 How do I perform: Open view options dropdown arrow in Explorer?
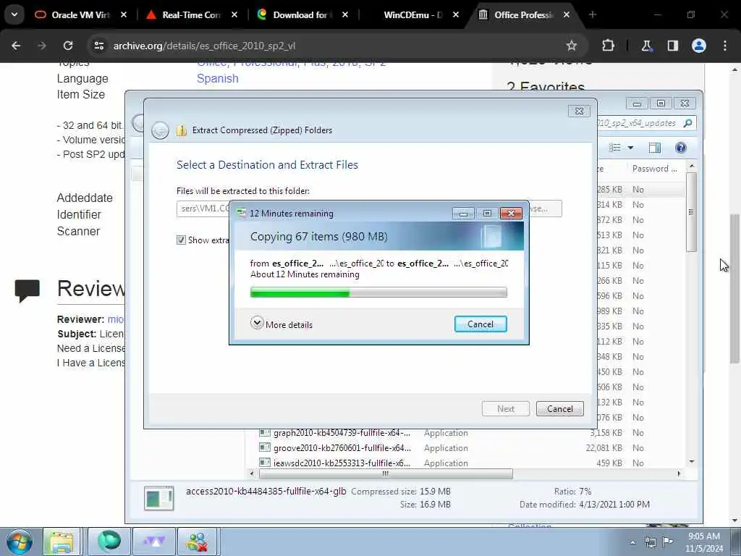pos(630,148)
